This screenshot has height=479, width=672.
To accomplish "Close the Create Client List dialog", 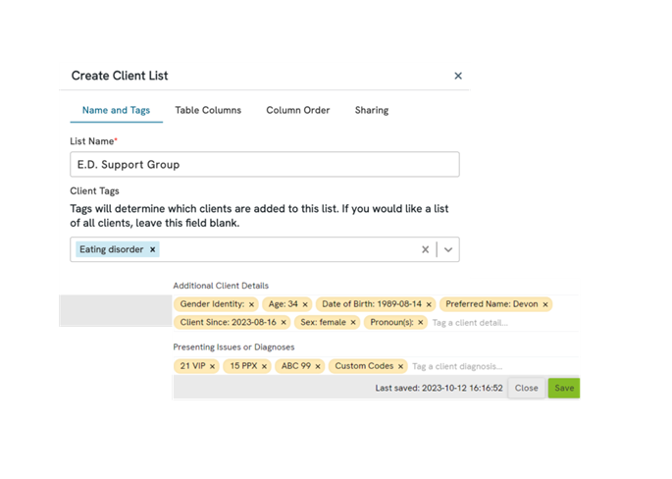I will 457,76.
